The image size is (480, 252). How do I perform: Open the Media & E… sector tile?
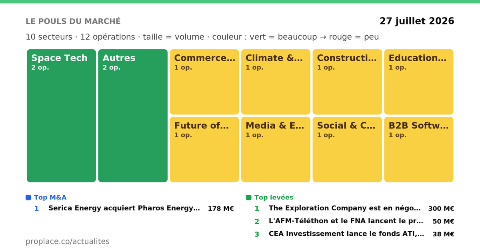coord(276,150)
